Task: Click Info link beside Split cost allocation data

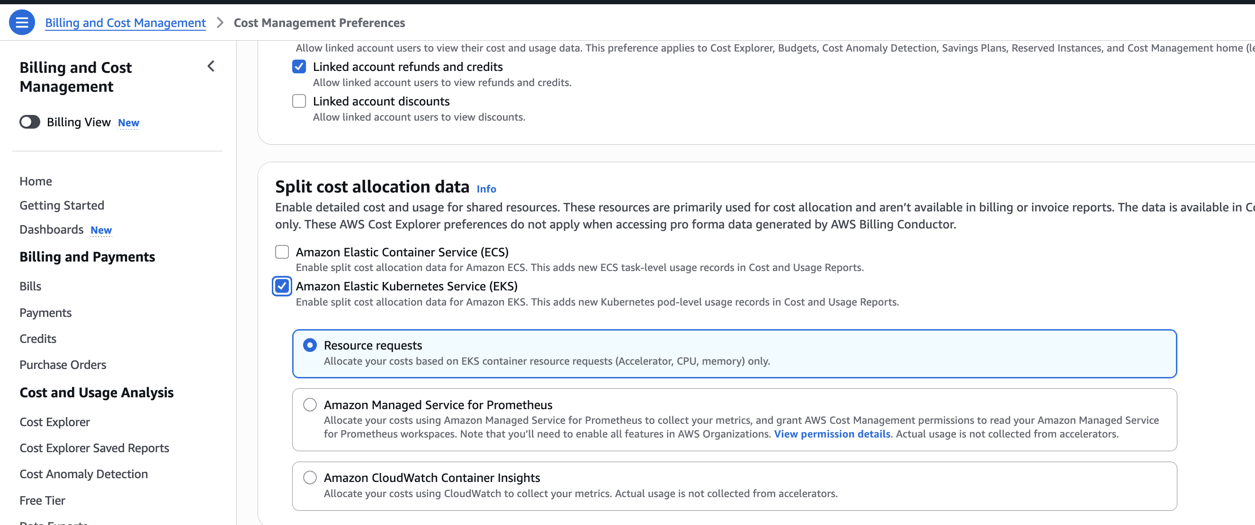Action: [486, 189]
